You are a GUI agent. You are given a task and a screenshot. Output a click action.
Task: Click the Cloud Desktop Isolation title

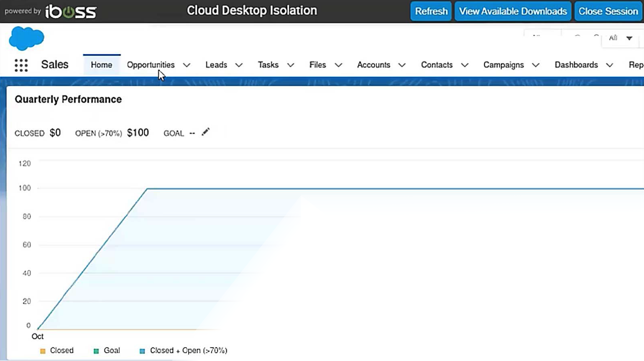point(252,10)
